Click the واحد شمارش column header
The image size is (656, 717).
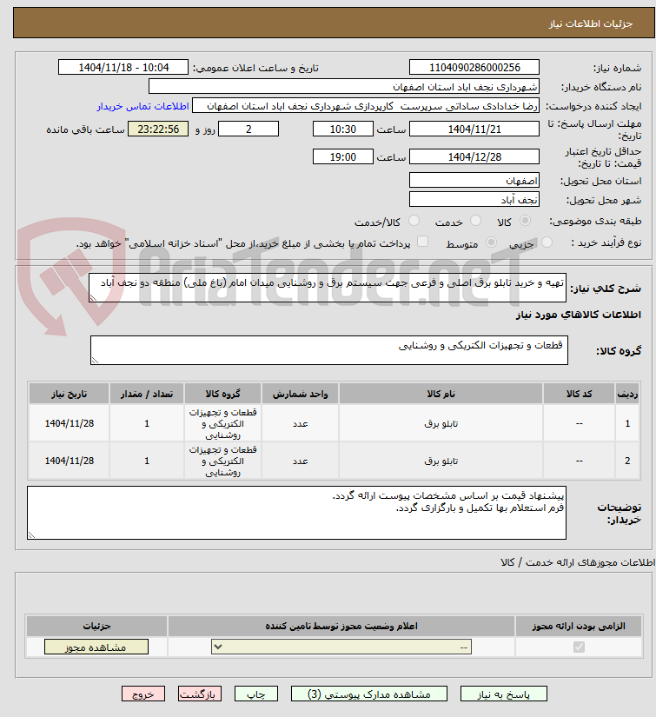300,394
